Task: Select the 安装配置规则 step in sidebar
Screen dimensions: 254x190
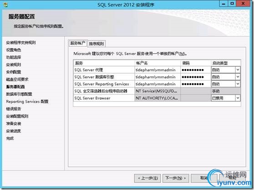Action: pos(17,116)
